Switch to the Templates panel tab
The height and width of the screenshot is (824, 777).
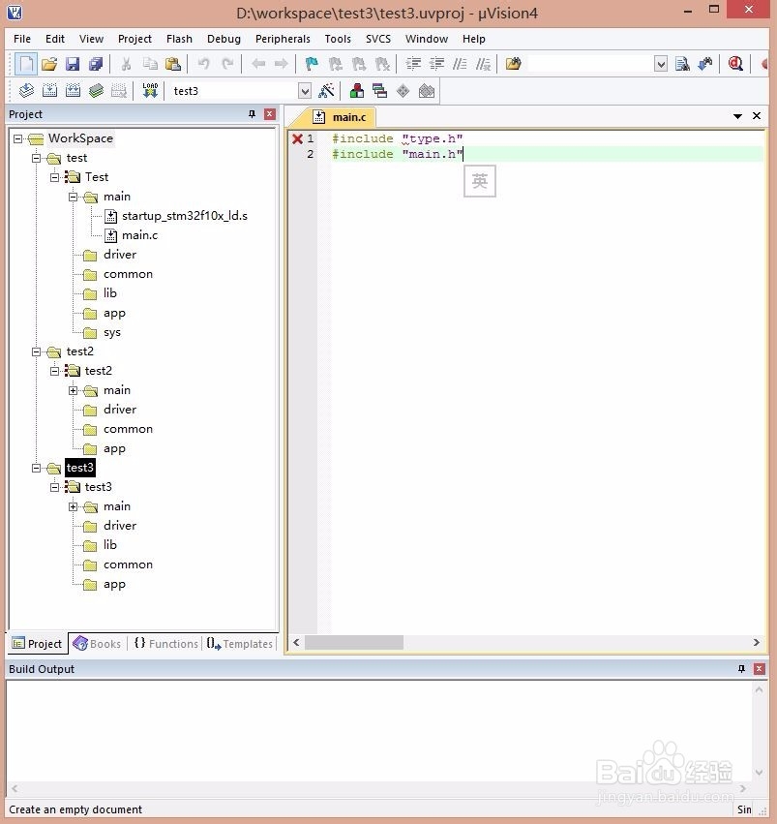tap(239, 644)
